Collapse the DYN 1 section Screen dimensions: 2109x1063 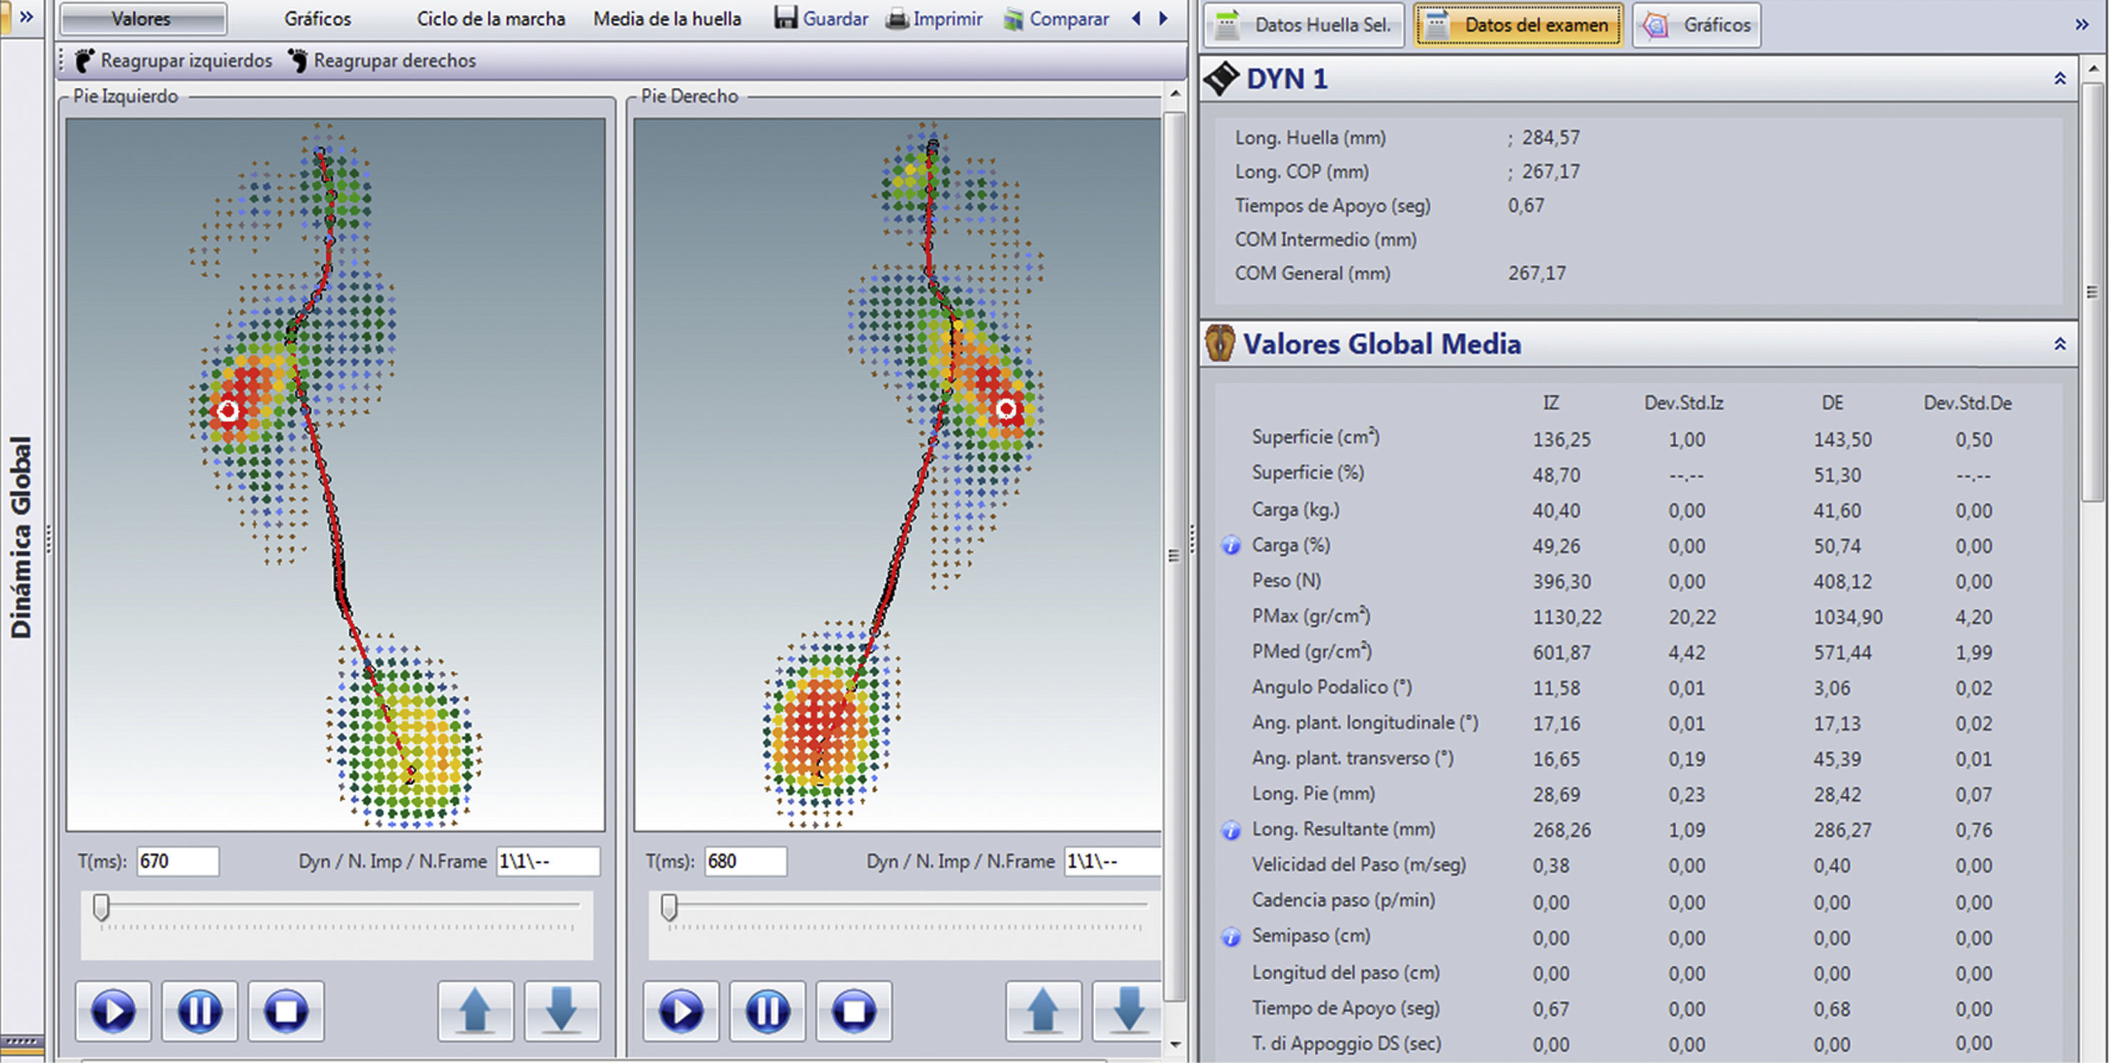2059,79
